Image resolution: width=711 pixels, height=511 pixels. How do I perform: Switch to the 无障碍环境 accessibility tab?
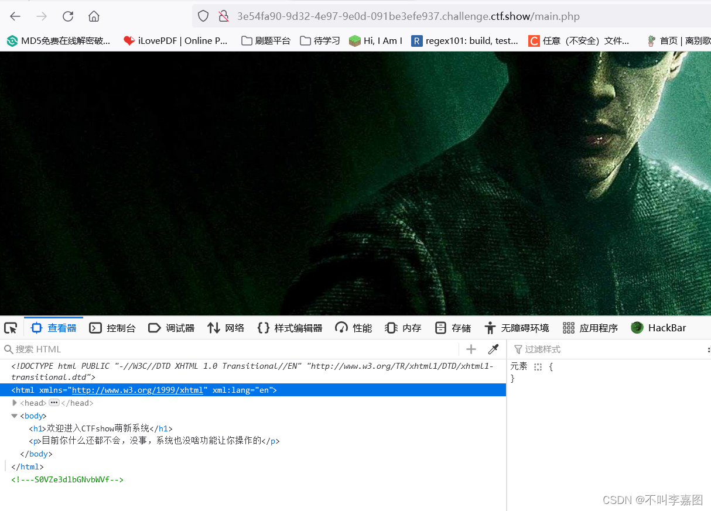click(517, 328)
